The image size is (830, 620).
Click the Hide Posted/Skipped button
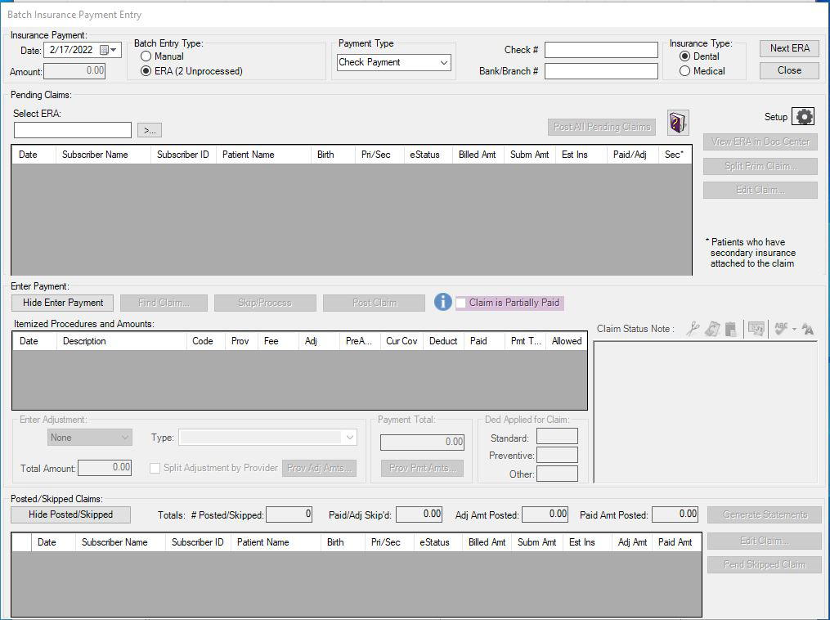[72, 514]
